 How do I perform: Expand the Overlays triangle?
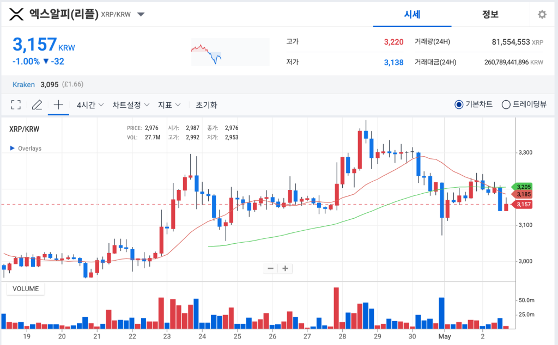click(12, 148)
